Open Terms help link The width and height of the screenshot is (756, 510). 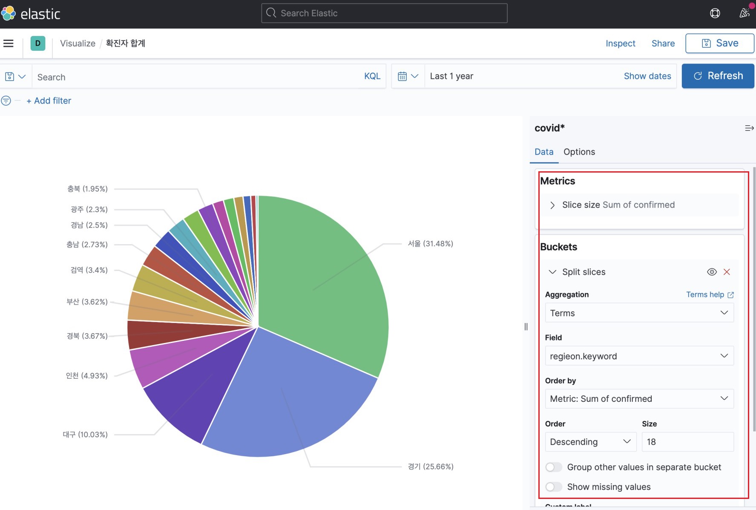710,295
